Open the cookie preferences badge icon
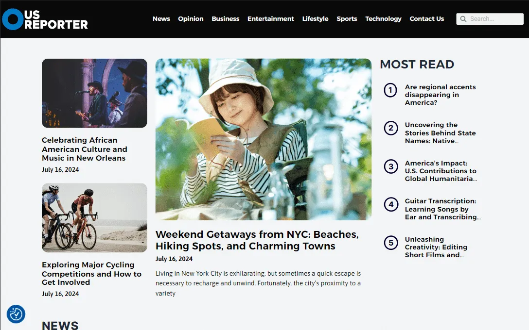The image size is (529, 330). pyautogui.click(x=16, y=314)
